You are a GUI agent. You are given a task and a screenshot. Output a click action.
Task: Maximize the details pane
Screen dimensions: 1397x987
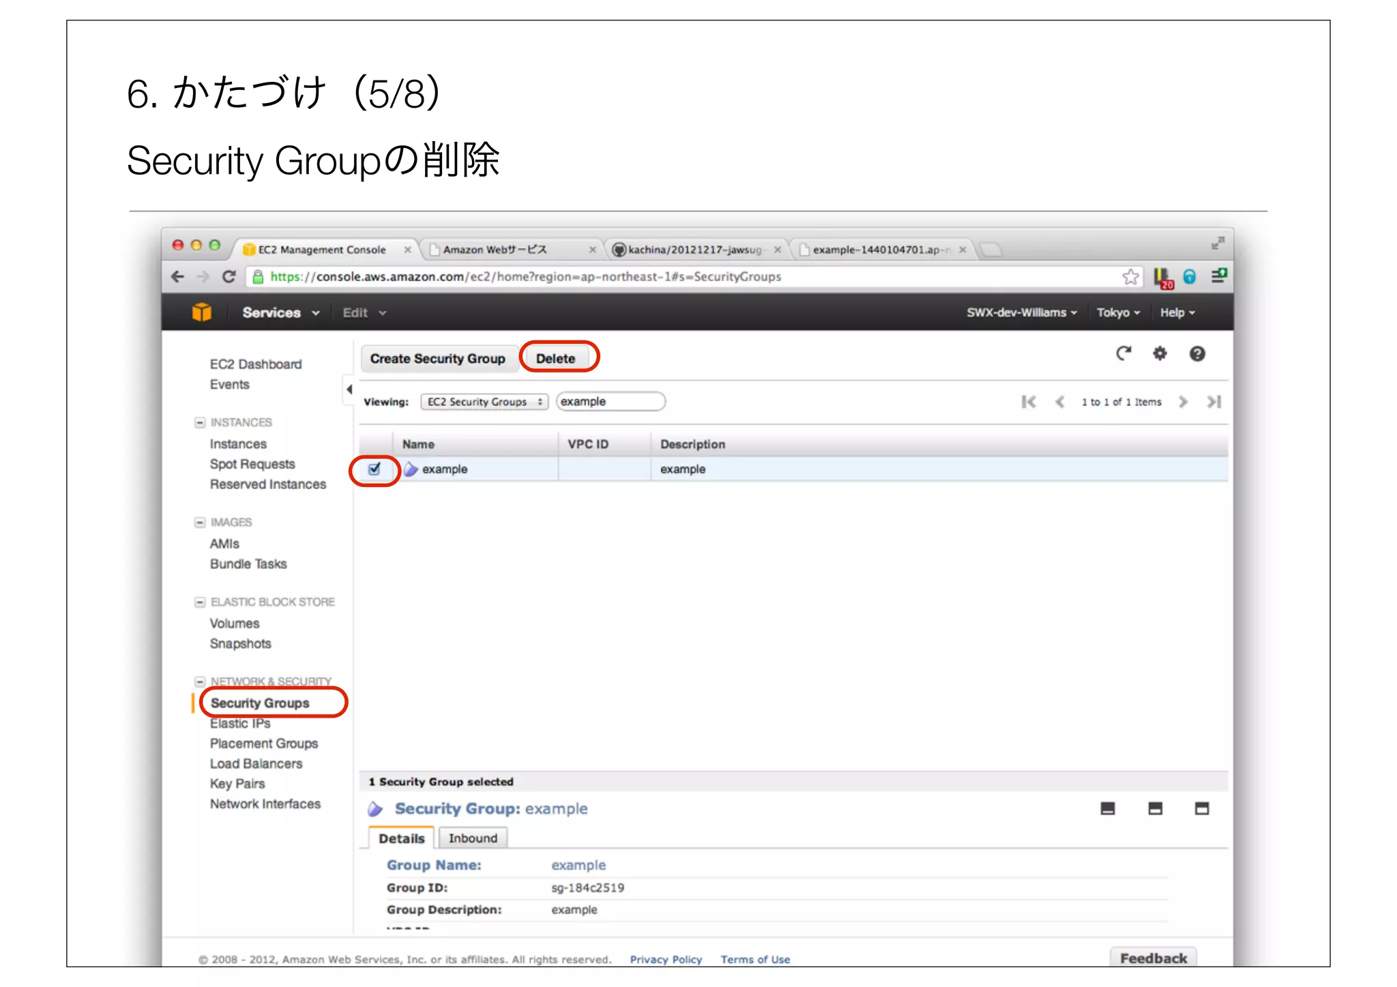tap(1202, 808)
